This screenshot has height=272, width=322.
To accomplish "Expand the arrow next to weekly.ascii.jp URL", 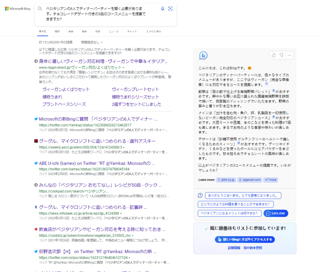I will coord(124,147).
